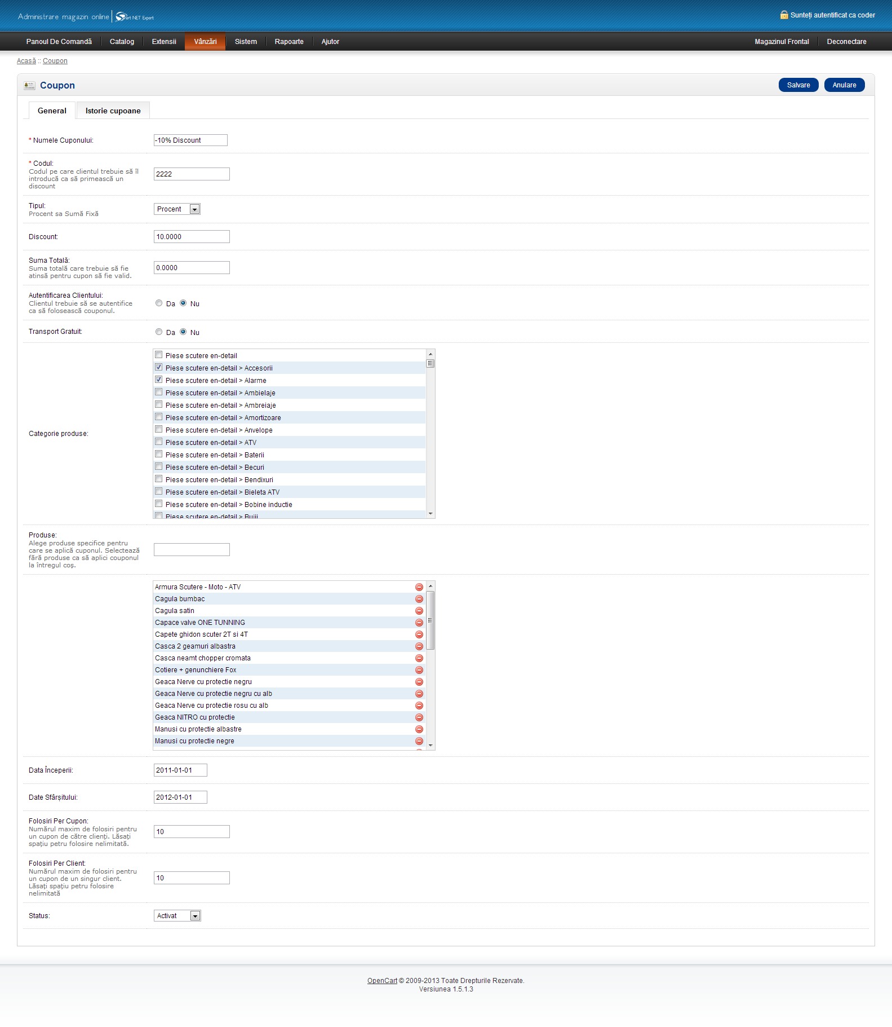Image resolution: width=892 pixels, height=1027 pixels.
Task: Remove Cotiere + genunchiere Fox entry
Action: [x=419, y=670]
